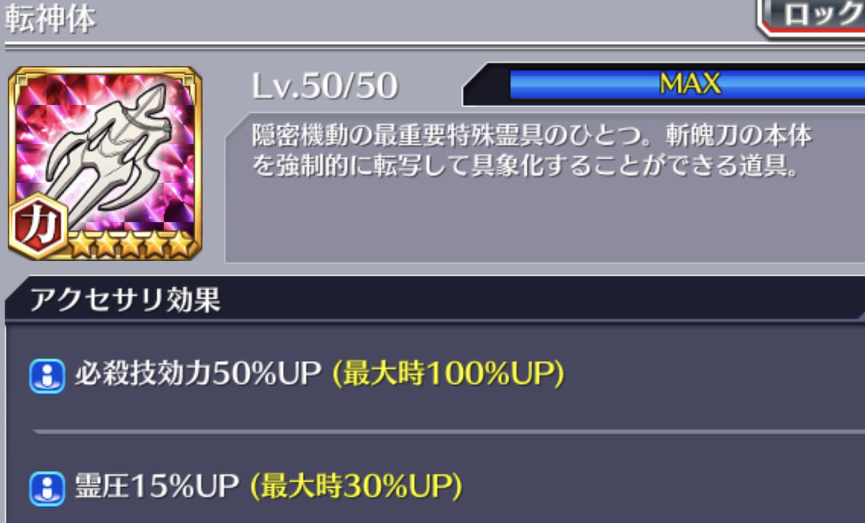
Task: Click the yellow (最大時30%UP) text
Action: pos(357,487)
